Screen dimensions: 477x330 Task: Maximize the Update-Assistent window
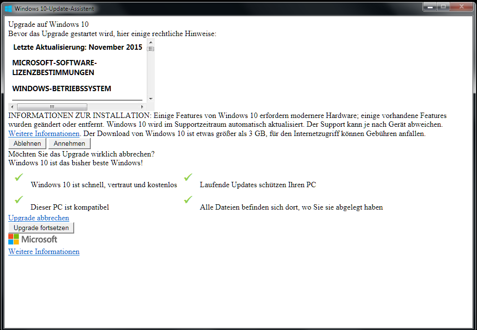(x=443, y=6)
